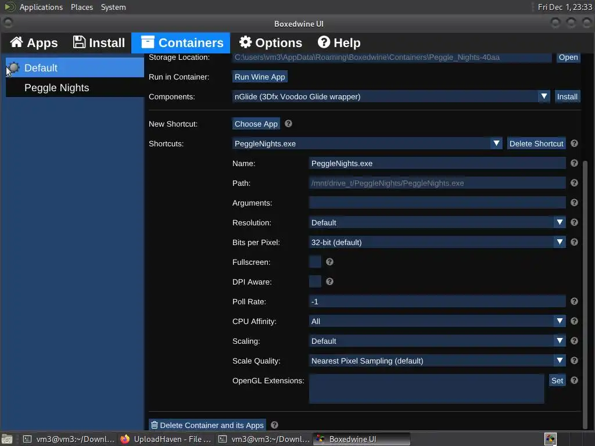
Task: Open the Places menu
Action: (x=81, y=7)
